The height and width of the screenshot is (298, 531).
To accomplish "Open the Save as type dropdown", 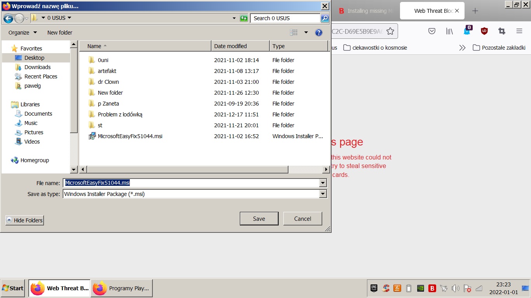I will pyautogui.click(x=323, y=194).
